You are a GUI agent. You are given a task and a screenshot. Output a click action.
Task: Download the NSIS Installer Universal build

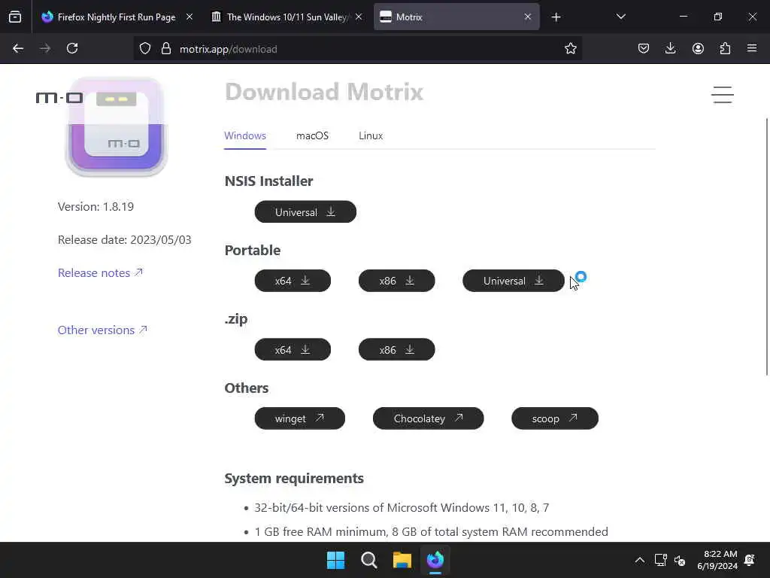click(305, 211)
